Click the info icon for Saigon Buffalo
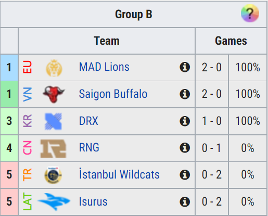268x216 pixels. [185, 94]
